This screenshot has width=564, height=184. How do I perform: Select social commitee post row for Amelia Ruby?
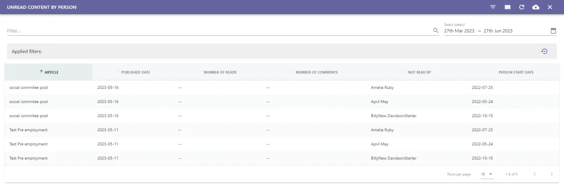click(282, 88)
